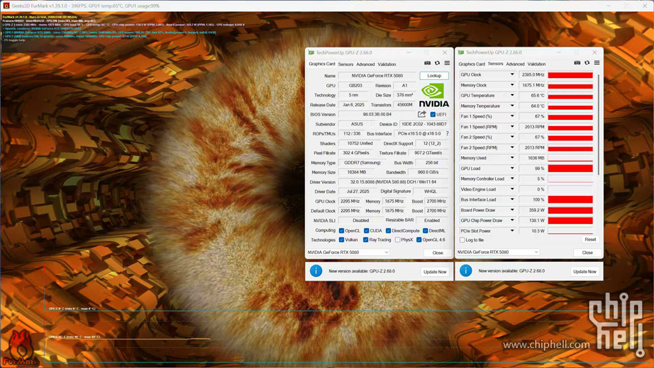
Task: Open hamburger menu in left GPU-Z window
Action: [x=446, y=63]
